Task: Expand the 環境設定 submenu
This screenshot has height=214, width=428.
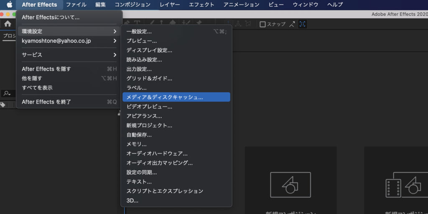Action: tap(69, 31)
